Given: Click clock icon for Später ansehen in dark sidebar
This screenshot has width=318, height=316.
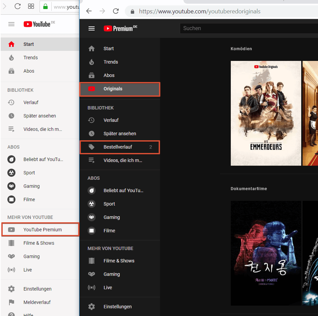Looking at the screenshot, I should (92, 134).
